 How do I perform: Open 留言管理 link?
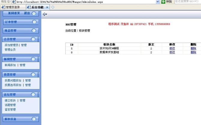[10, 109]
